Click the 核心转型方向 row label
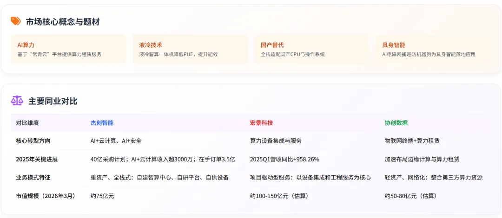This screenshot has height=218, width=502. coord(33,141)
